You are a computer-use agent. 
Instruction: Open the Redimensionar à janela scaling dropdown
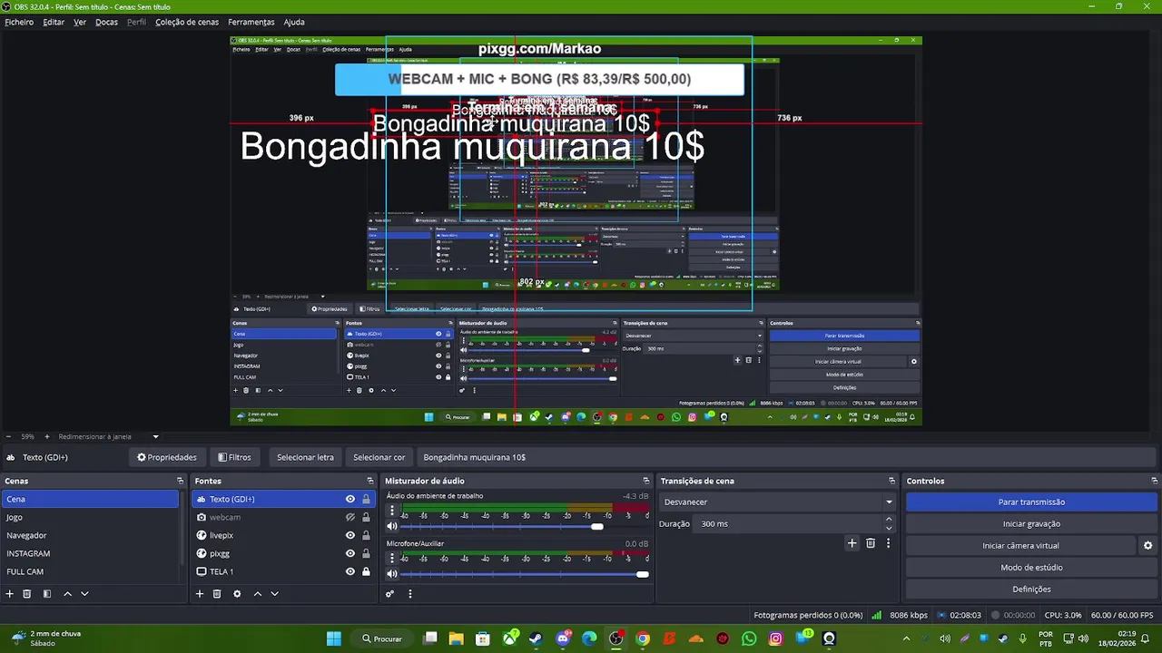[109, 436]
